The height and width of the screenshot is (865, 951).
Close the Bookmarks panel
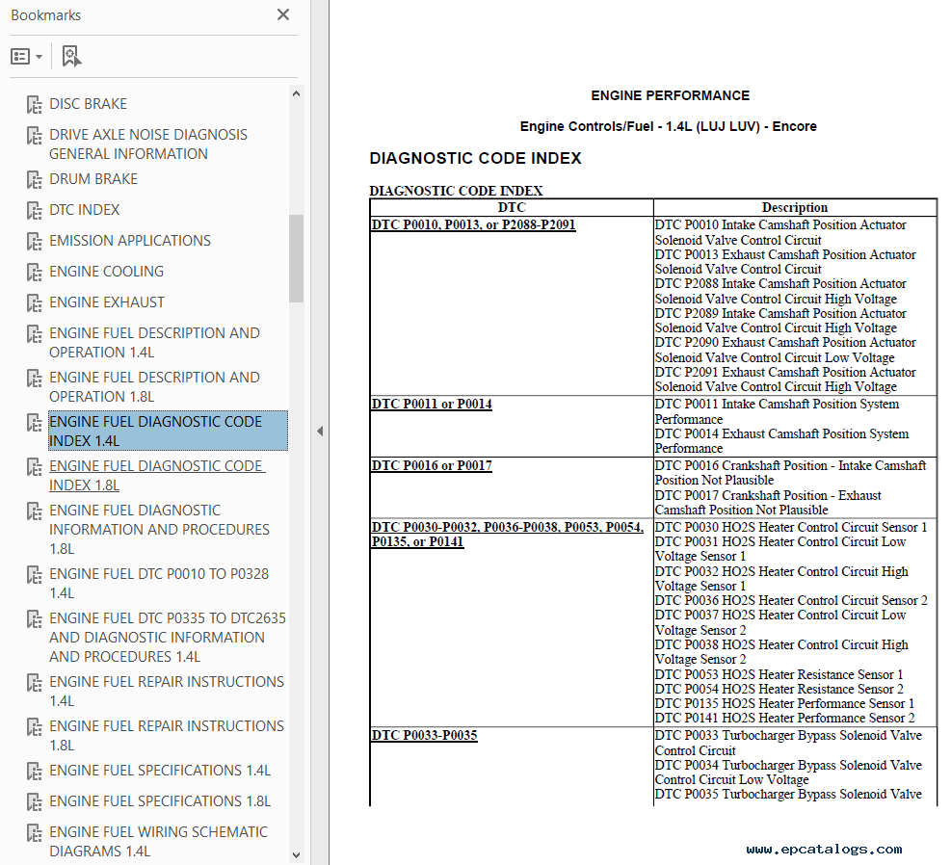(282, 14)
